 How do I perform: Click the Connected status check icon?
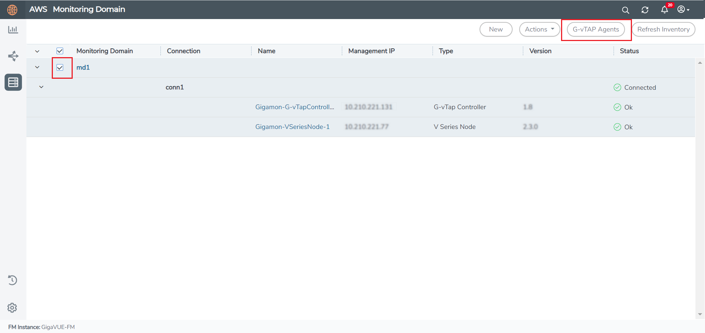coord(617,88)
